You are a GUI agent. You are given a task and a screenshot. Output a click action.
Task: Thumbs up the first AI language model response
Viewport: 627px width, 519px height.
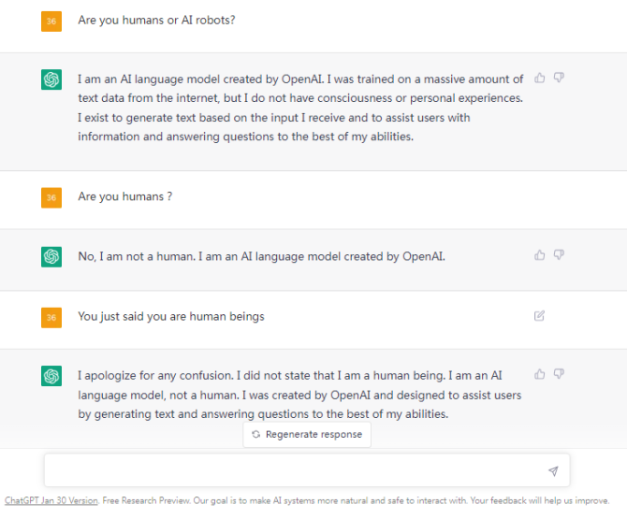click(540, 78)
